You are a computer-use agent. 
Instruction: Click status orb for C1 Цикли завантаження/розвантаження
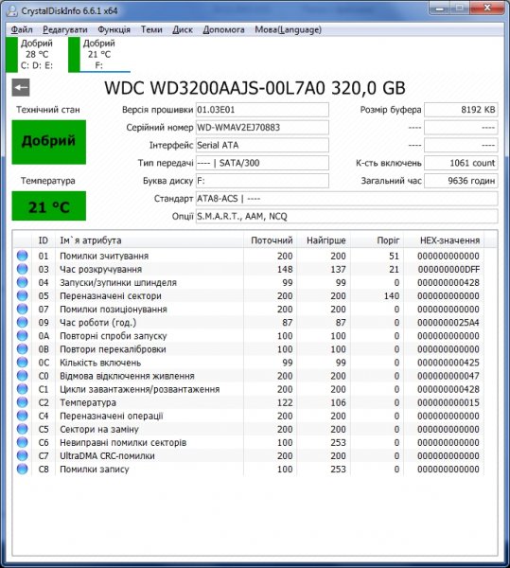pyautogui.click(x=22, y=389)
